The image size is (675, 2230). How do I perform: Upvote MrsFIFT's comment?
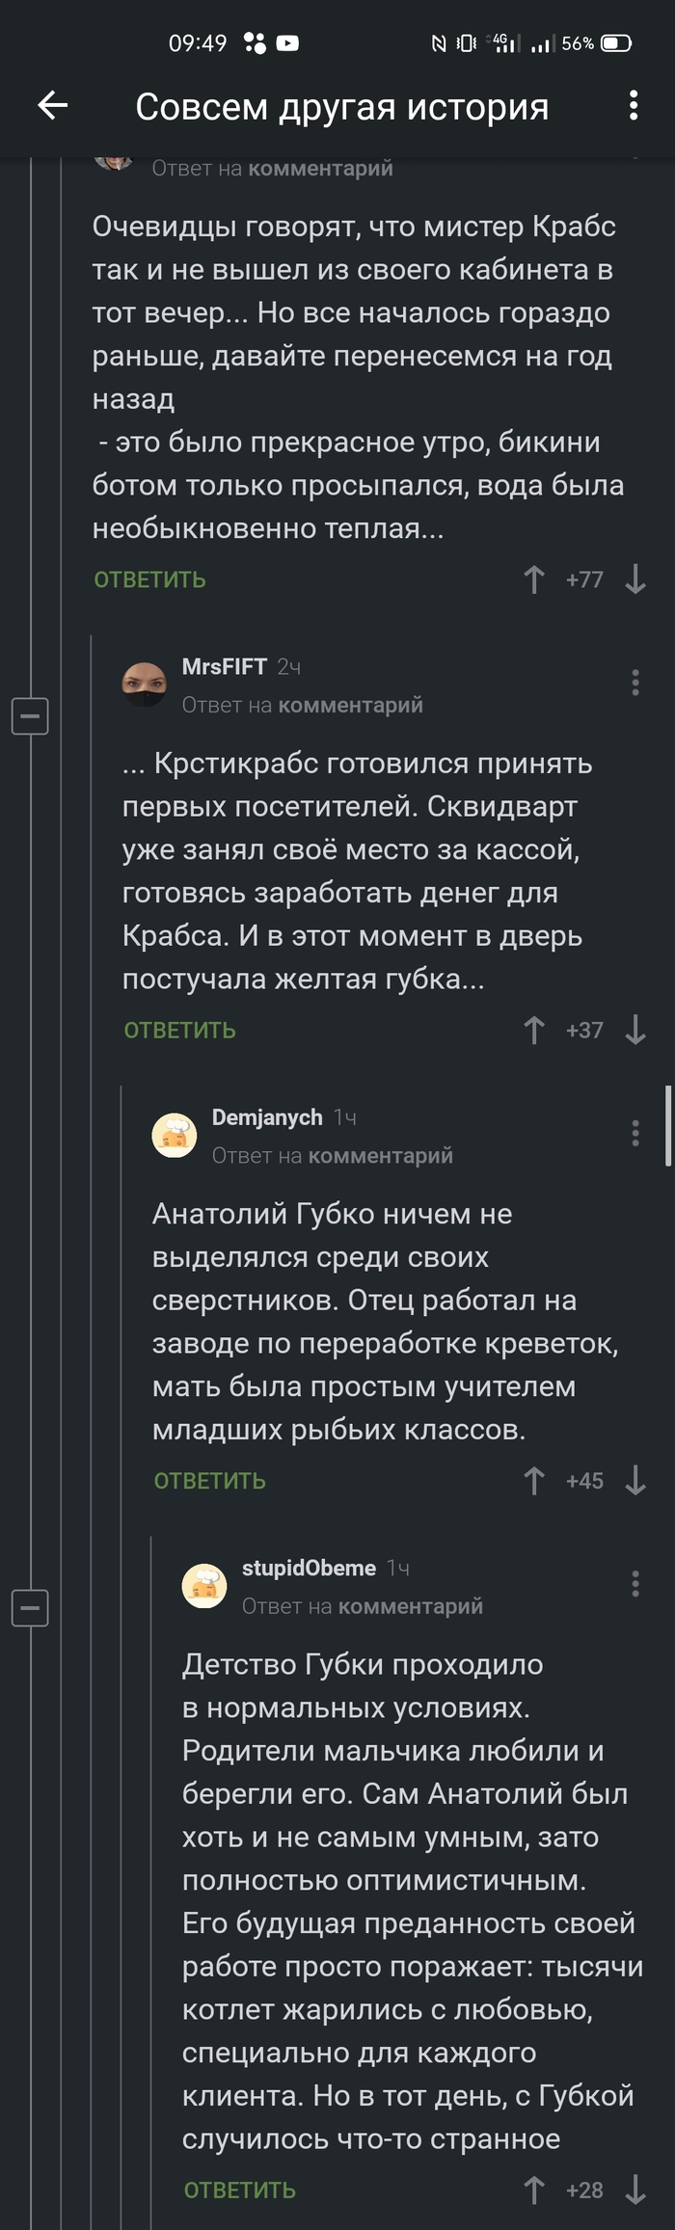(534, 1030)
